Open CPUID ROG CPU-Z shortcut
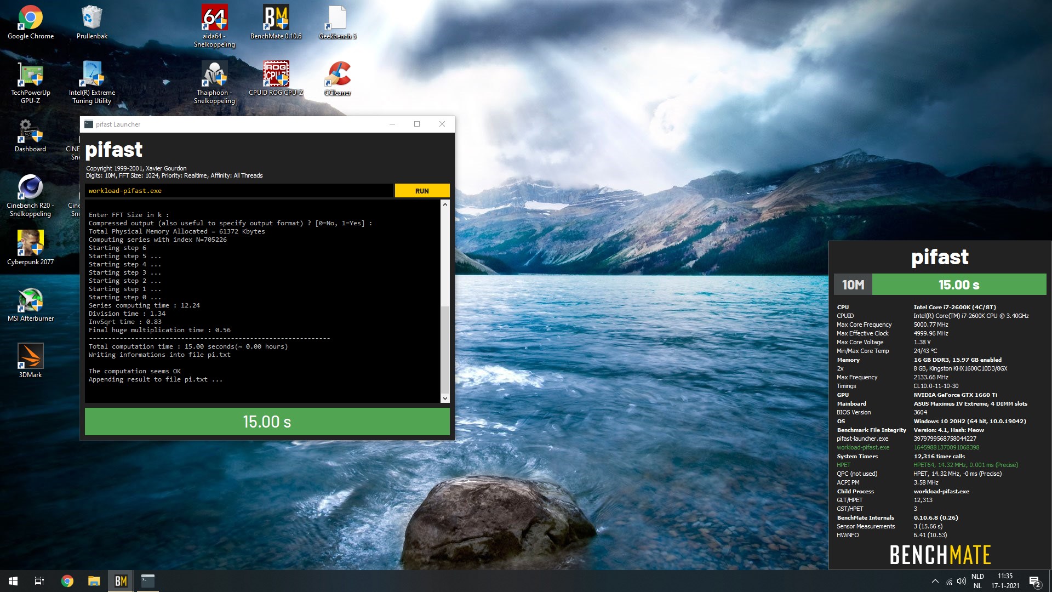1052x592 pixels. [x=276, y=79]
